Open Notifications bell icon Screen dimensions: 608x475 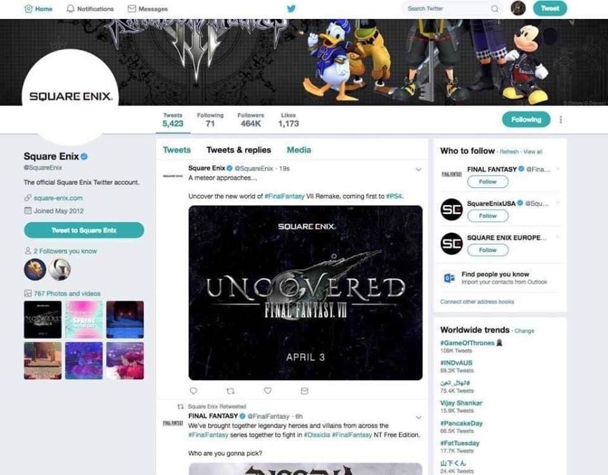(70, 8)
